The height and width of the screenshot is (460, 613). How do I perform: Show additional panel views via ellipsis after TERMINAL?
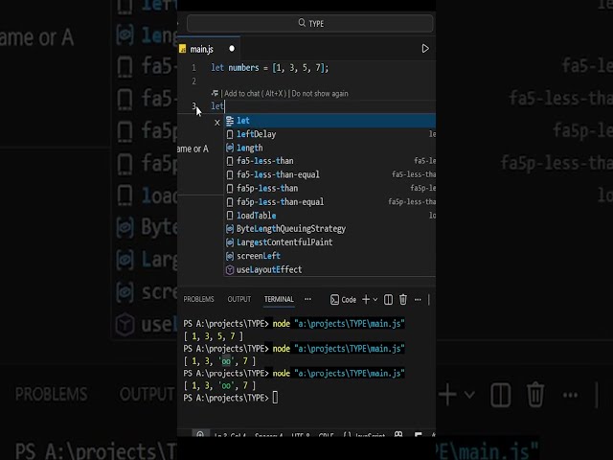308,299
